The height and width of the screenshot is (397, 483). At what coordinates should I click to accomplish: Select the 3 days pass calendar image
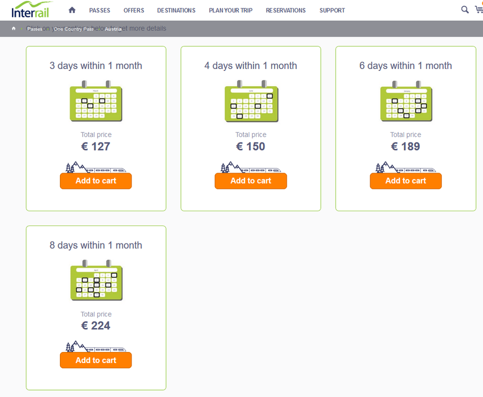96,101
